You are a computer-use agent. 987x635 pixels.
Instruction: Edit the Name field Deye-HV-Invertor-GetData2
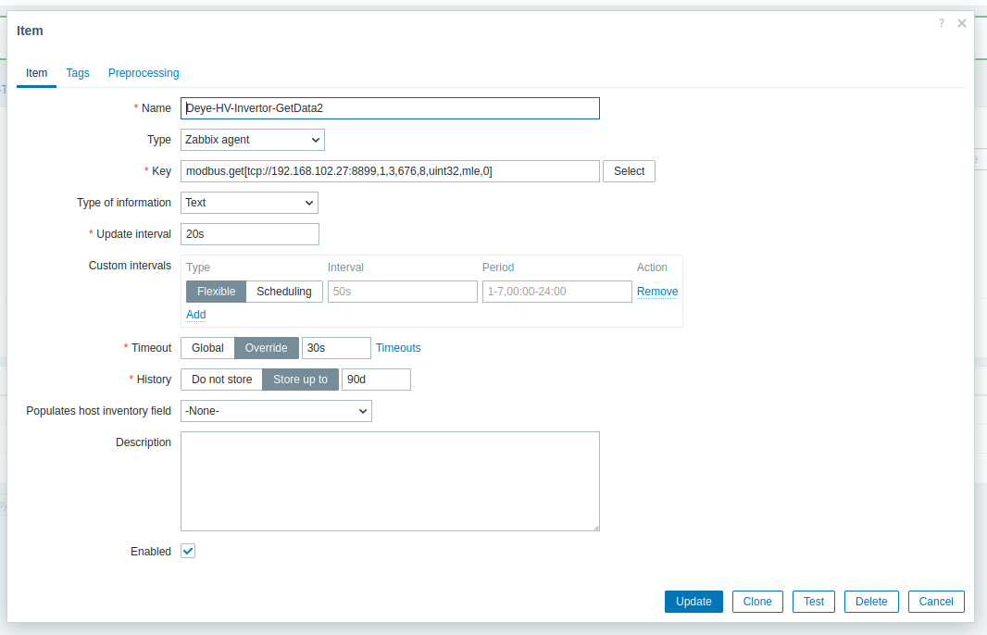tap(390, 108)
